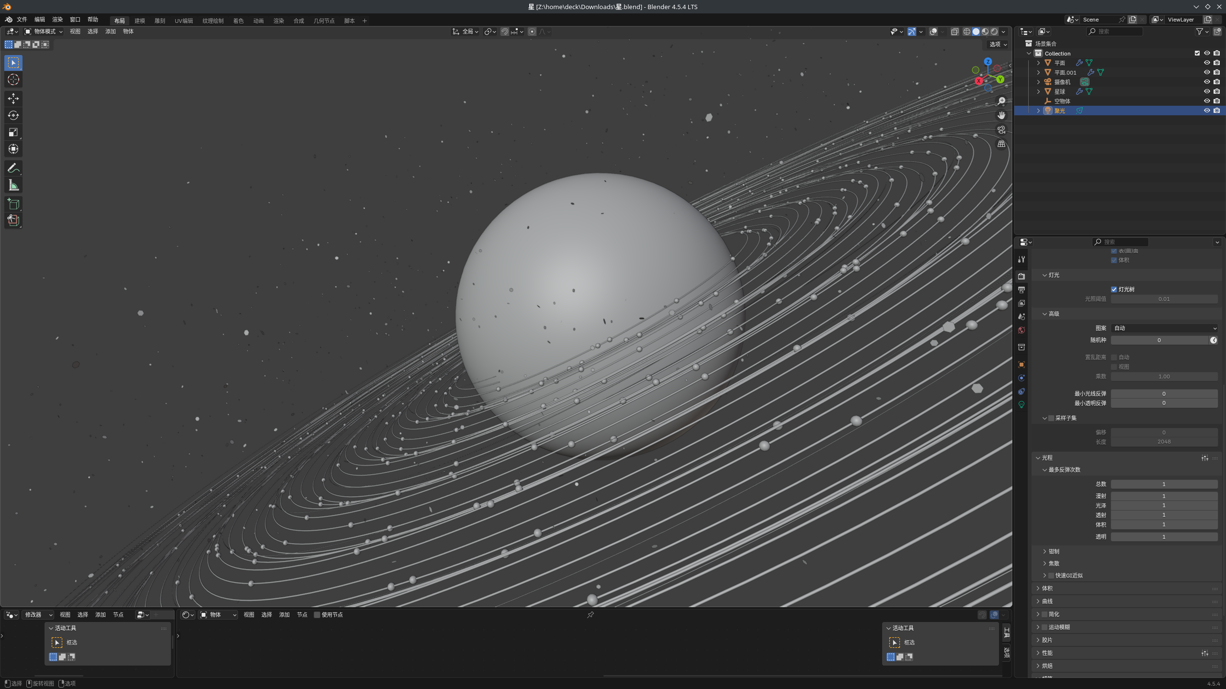Viewport: 1226px width, 689px height.
Task: Open the 图案 自动 dropdown
Action: [1164, 328]
